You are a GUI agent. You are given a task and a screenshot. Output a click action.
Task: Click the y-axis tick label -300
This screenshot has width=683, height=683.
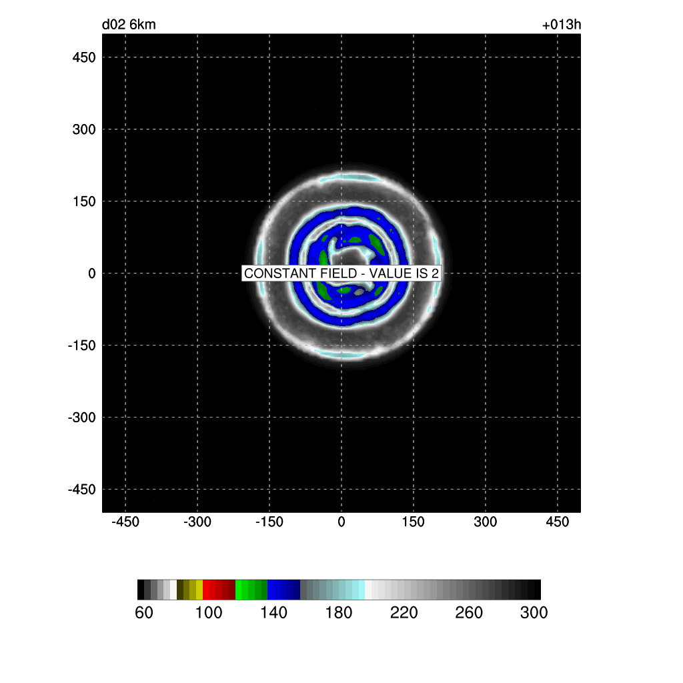click(81, 418)
